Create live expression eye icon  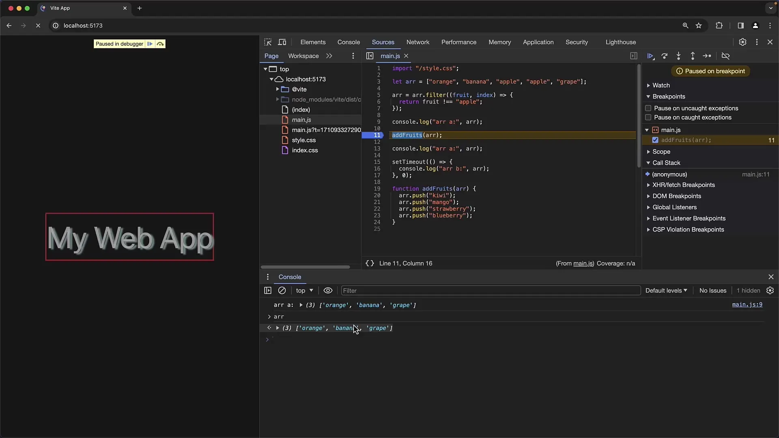[x=328, y=291]
